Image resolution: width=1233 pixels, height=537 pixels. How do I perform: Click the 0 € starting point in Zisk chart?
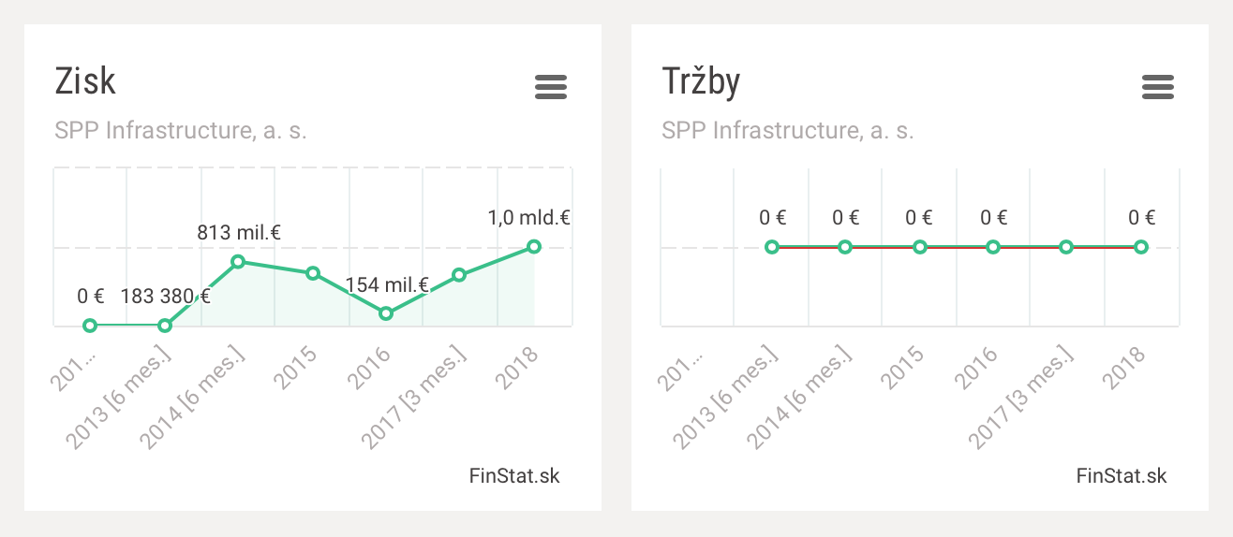point(90,326)
